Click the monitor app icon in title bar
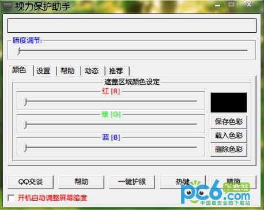This screenshot has width=264, height=210. click(7, 6)
